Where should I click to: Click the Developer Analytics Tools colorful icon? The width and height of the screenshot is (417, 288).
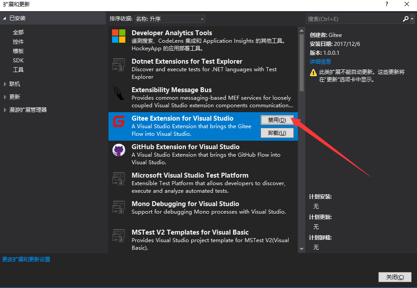tap(119, 36)
